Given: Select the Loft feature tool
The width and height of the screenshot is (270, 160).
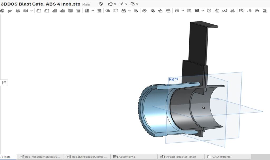Looking at the screenshot, I should 18,11.
